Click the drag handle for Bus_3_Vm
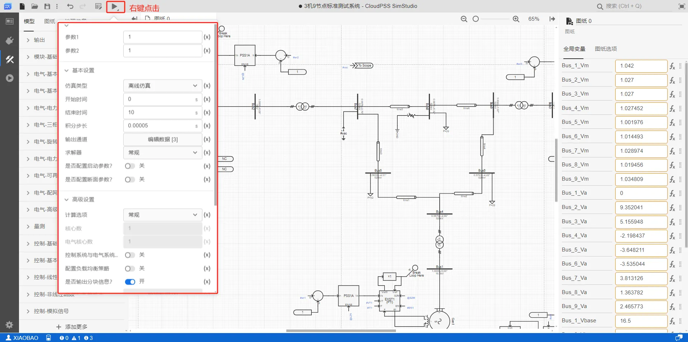This screenshot has height=342, width=688. point(680,94)
